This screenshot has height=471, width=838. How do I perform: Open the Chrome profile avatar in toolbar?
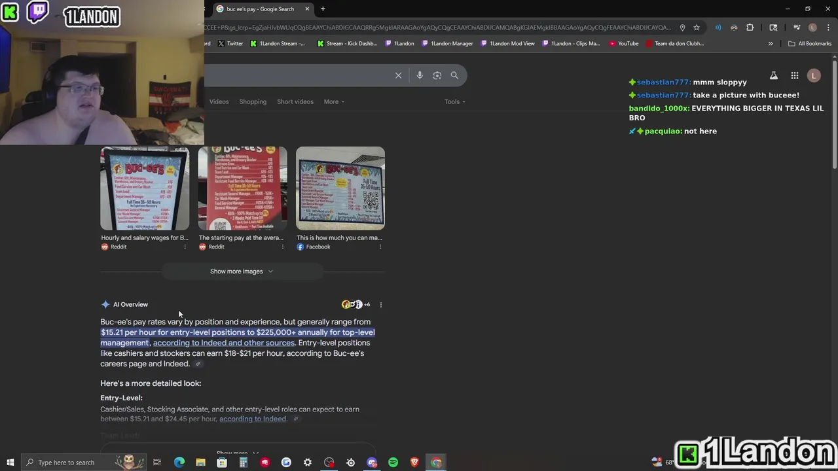point(812,27)
